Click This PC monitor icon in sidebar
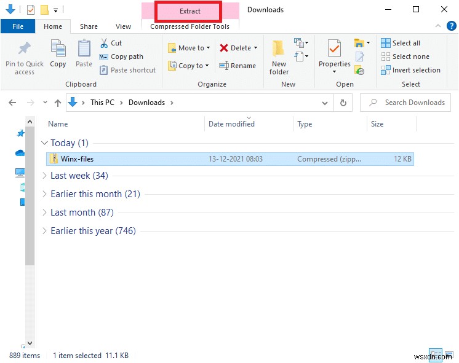The width and height of the screenshot is (459, 363). (x=20, y=173)
